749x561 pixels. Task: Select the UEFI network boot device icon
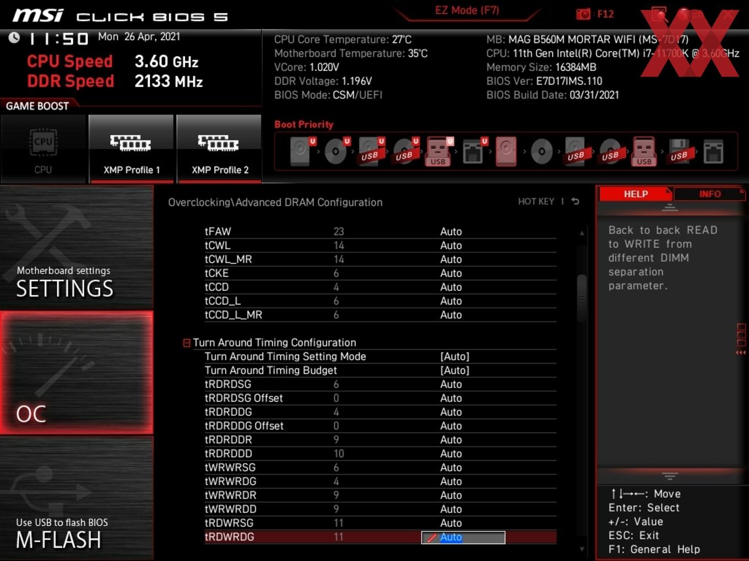point(474,151)
